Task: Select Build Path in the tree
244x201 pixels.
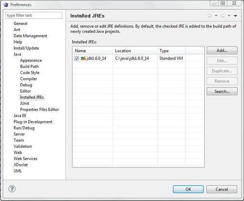Action: click(x=29, y=66)
